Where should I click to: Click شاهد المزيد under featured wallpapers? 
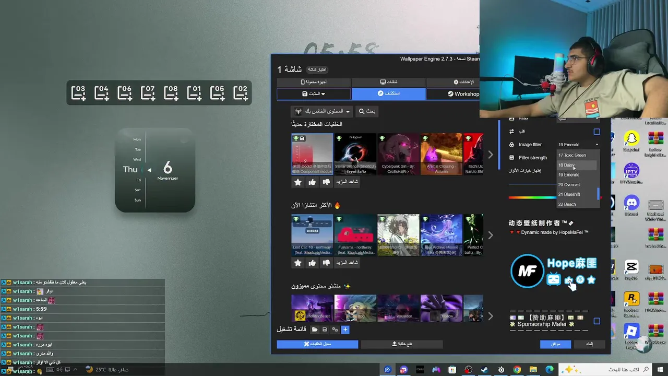coord(347,182)
